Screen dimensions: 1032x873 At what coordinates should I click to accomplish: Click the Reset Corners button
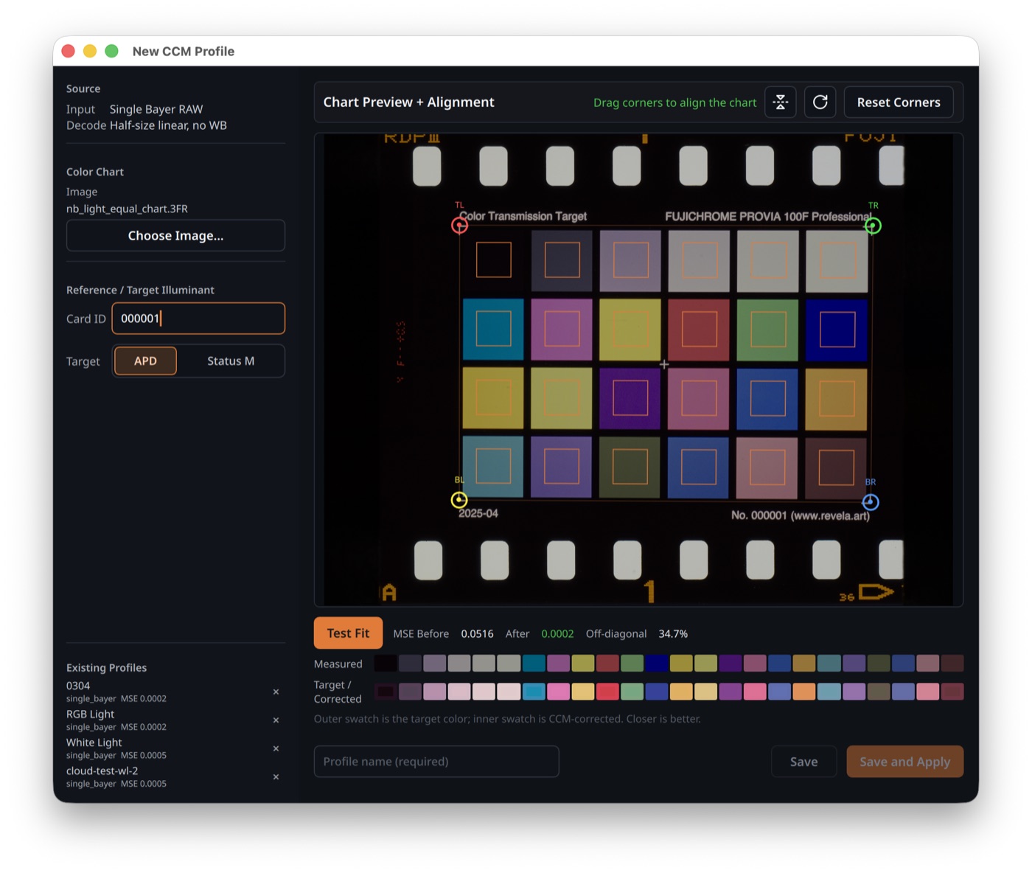point(899,102)
